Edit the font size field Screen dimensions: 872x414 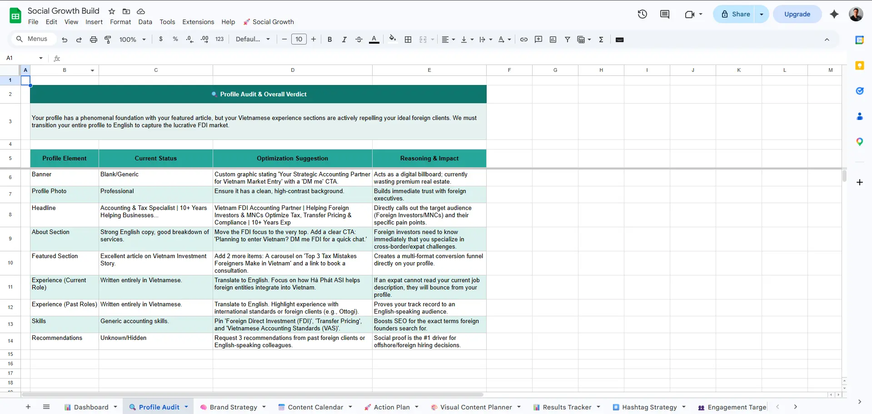(x=299, y=40)
